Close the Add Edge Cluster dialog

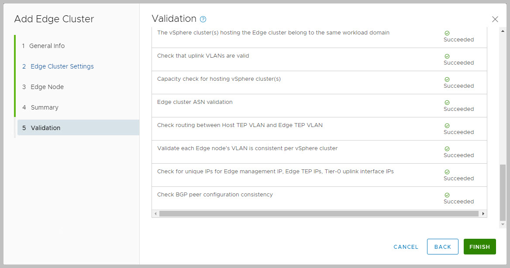pos(495,19)
